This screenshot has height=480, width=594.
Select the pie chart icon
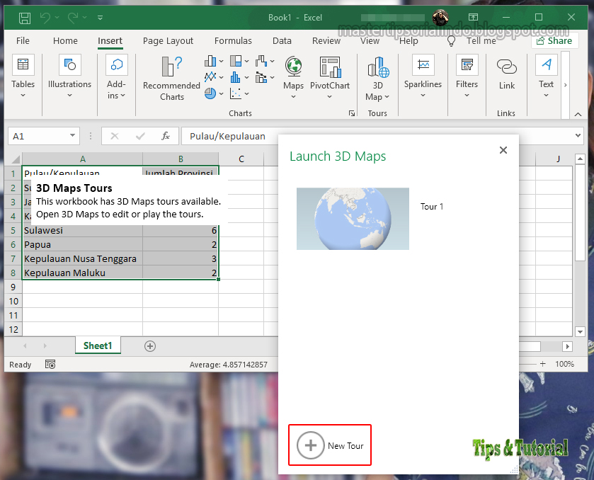click(x=210, y=93)
